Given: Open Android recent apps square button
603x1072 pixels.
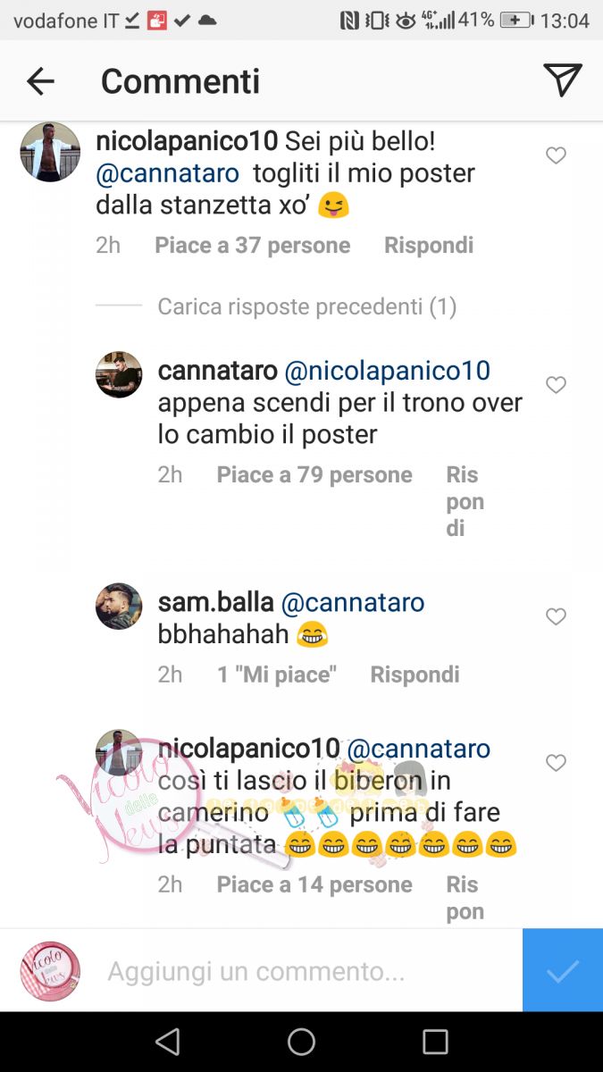Looking at the screenshot, I should click(435, 1042).
